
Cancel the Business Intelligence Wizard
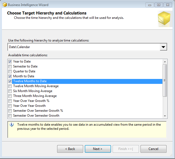tap(153, 149)
